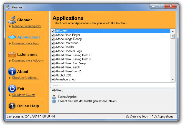Follow the Download more Add-ons link
Image resolution: width=183 pixels, height=125 pixels.
[x=28, y=60]
